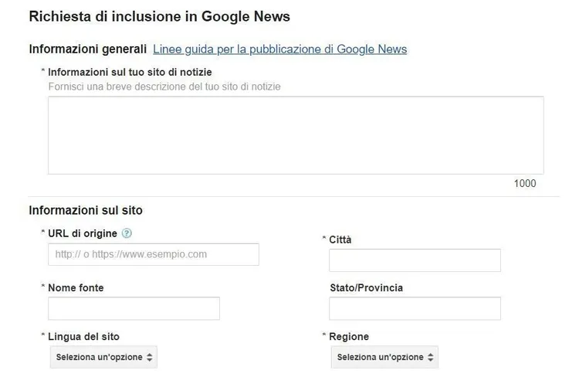Image resolution: width=579 pixels, height=377 pixels.
Task: Focus the URL di origine input field
Action: coord(154,254)
